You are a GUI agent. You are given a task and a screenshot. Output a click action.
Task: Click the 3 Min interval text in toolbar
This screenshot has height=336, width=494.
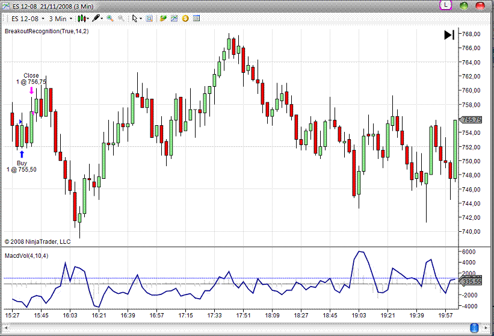pos(58,19)
